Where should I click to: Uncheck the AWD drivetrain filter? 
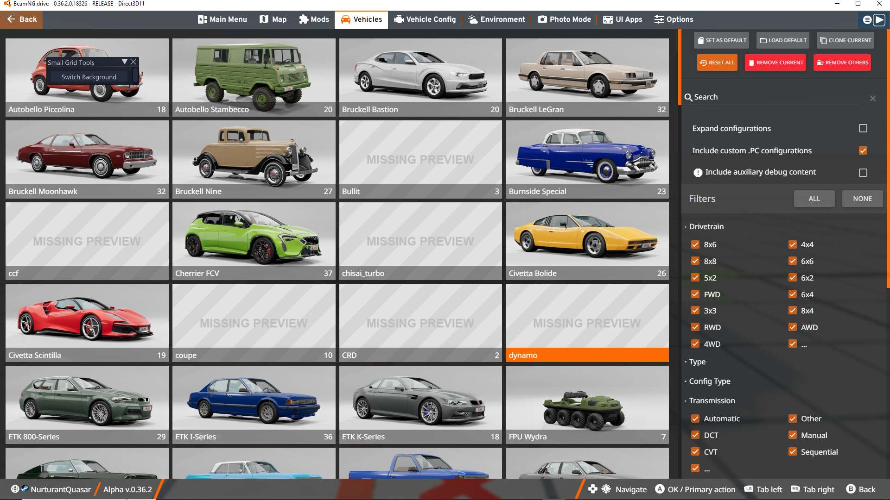[793, 327]
